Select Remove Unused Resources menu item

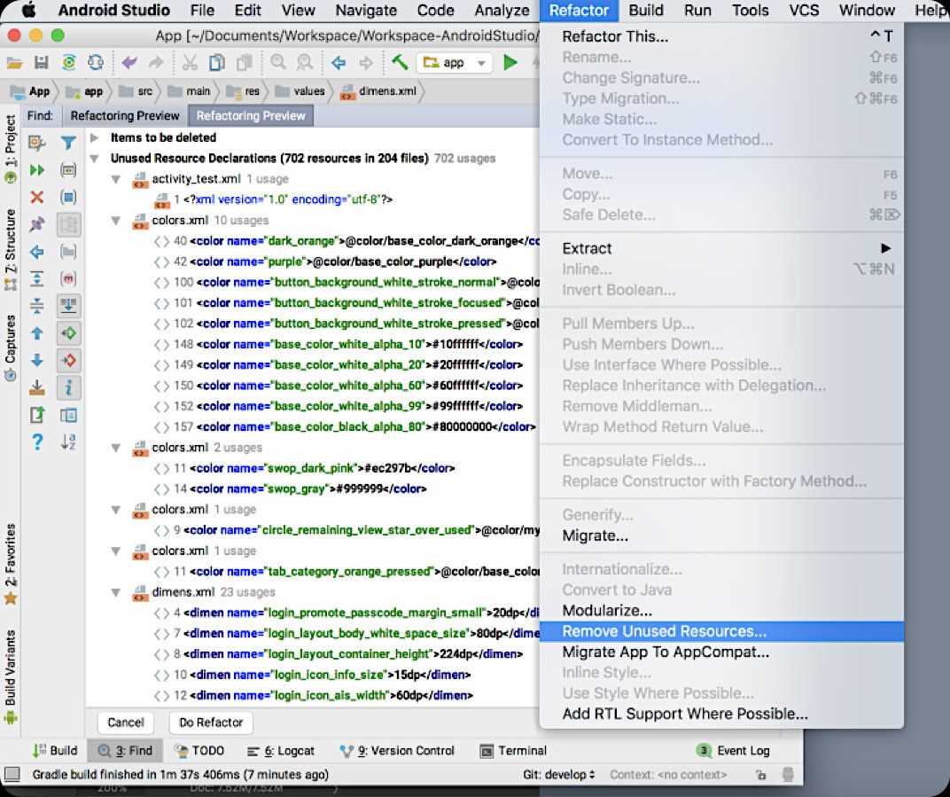click(665, 632)
